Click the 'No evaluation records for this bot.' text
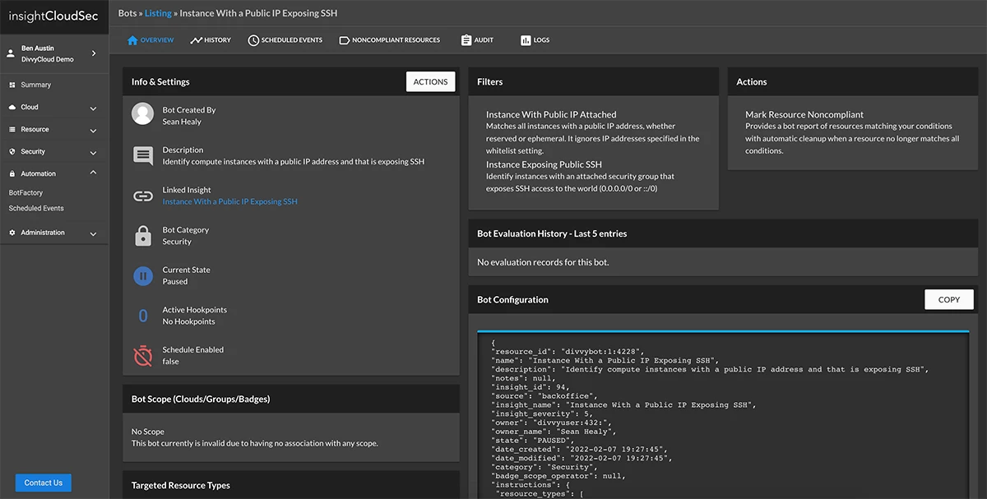Screen dimensions: 987x499 coord(543,262)
